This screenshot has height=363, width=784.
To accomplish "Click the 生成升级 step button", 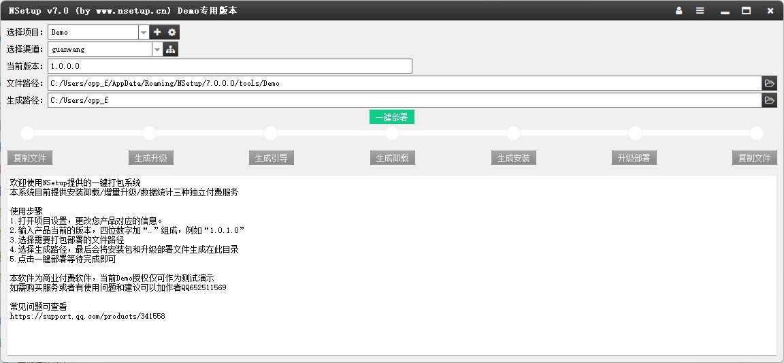I will (x=151, y=158).
